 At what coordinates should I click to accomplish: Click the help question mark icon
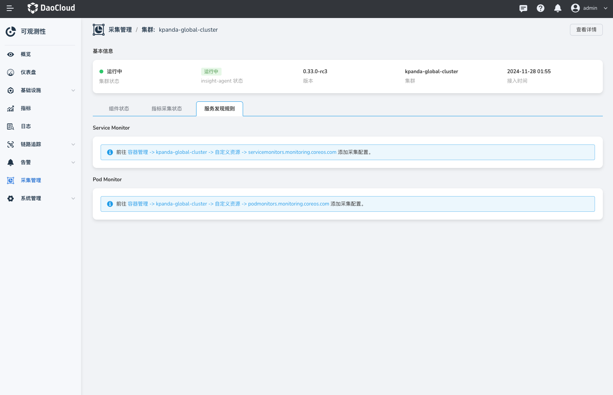(540, 8)
